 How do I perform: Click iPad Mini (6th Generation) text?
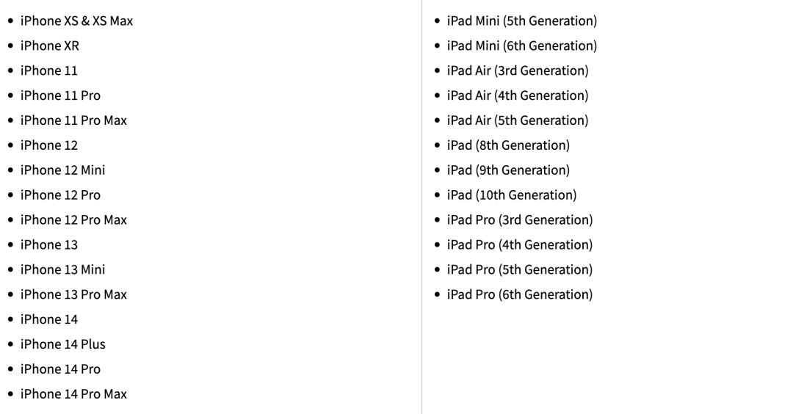(521, 46)
